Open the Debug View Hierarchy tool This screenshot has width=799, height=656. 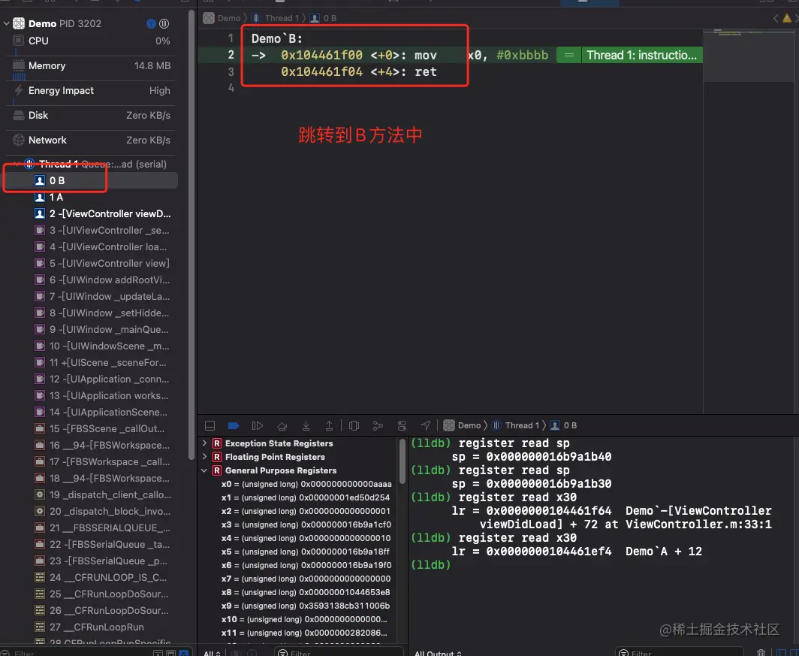coord(354,425)
